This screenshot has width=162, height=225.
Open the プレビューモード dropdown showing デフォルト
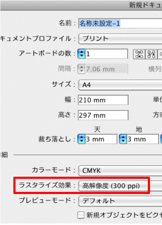click(x=120, y=201)
